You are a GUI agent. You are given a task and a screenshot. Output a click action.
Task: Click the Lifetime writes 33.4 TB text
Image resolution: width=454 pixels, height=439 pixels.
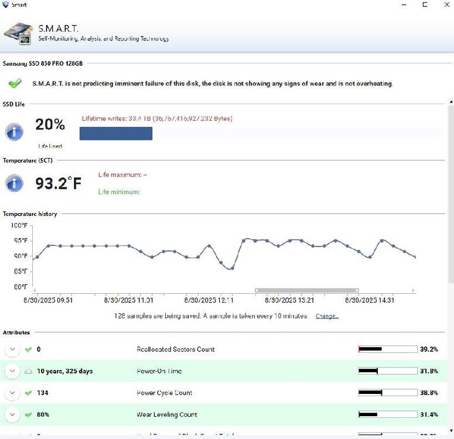click(157, 118)
